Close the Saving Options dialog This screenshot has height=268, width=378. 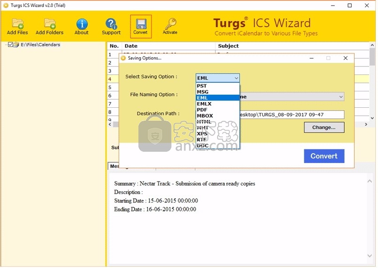pos(346,58)
